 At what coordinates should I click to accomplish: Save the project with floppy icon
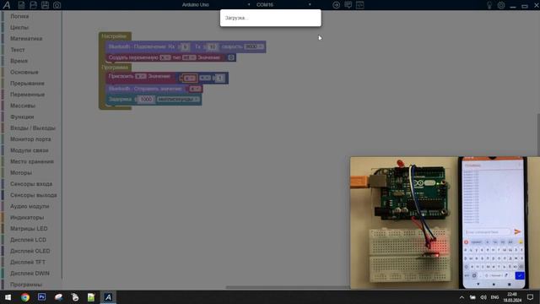point(45,5)
